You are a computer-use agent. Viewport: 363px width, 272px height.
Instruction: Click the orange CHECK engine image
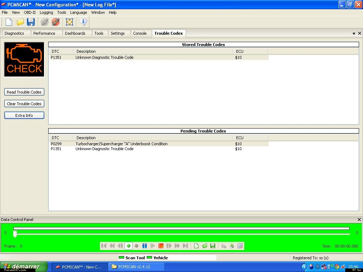point(24,59)
